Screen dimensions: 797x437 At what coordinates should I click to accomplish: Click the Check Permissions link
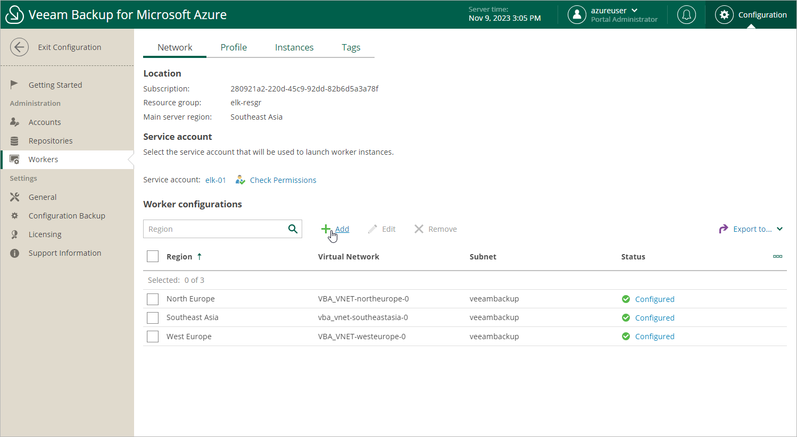click(x=283, y=180)
